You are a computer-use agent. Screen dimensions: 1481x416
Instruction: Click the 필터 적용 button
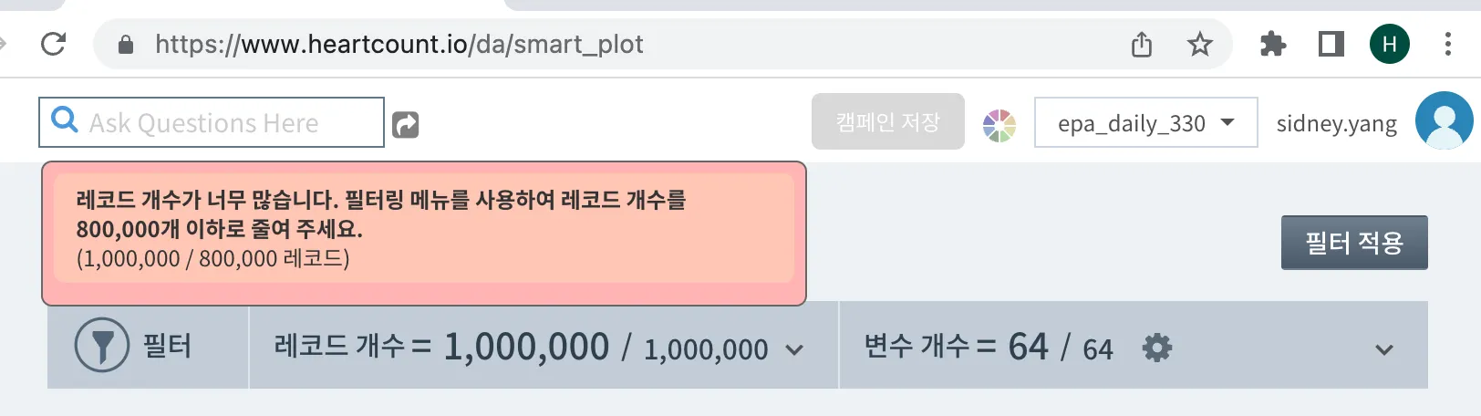(x=1353, y=243)
